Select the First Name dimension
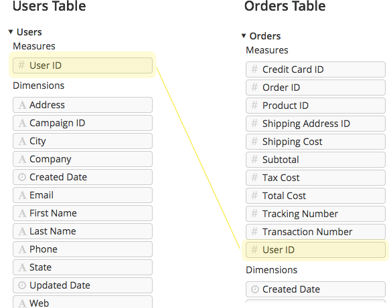Image resolution: width=389 pixels, height=308 pixels. pos(82,213)
